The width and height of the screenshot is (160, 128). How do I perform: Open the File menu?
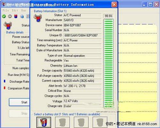coord(6,11)
